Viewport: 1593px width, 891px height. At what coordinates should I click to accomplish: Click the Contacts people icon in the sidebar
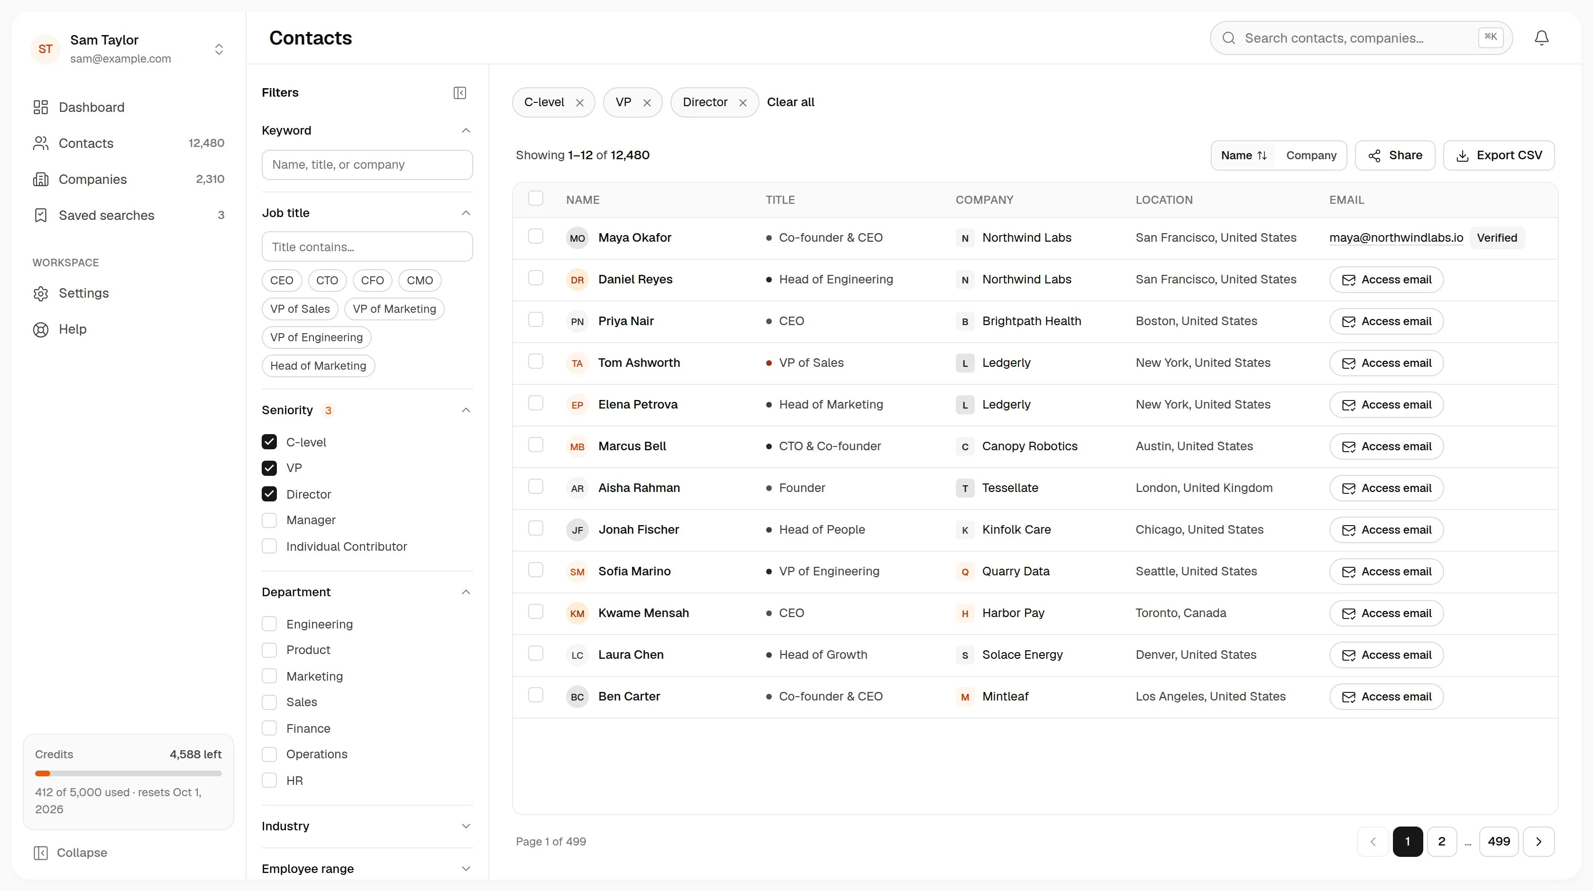click(41, 144)
